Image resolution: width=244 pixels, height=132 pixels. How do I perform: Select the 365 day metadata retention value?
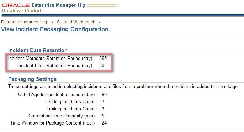pos(103,59)
